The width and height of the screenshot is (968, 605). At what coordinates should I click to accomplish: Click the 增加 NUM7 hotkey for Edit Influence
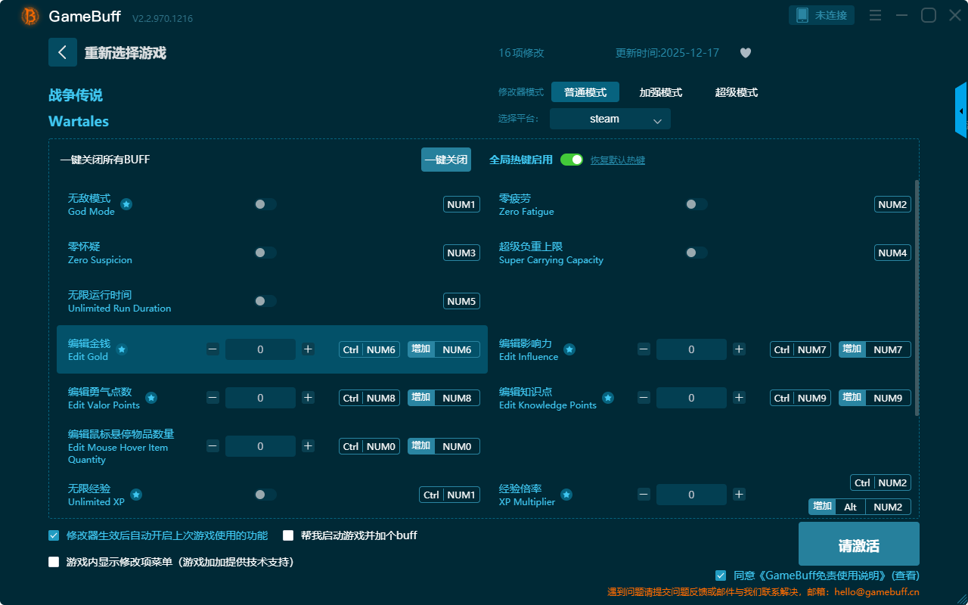874,349
